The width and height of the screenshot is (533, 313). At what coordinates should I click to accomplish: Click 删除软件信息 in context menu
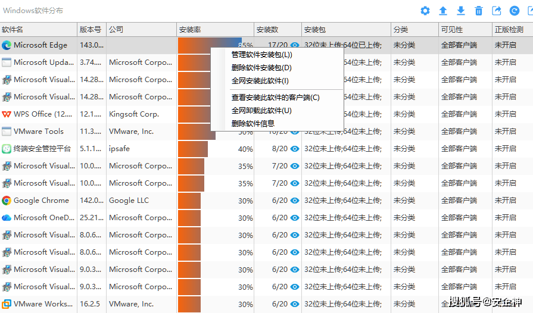253,124
